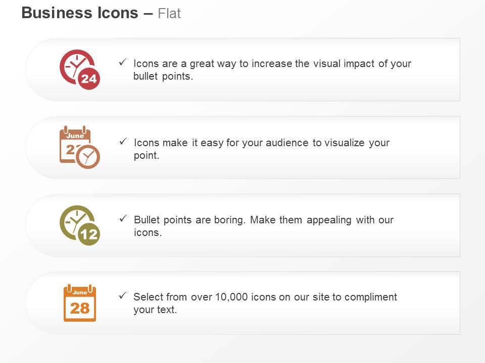Click the red 24 badge circle
The image size is (485, 363).
tap(89, 79)
